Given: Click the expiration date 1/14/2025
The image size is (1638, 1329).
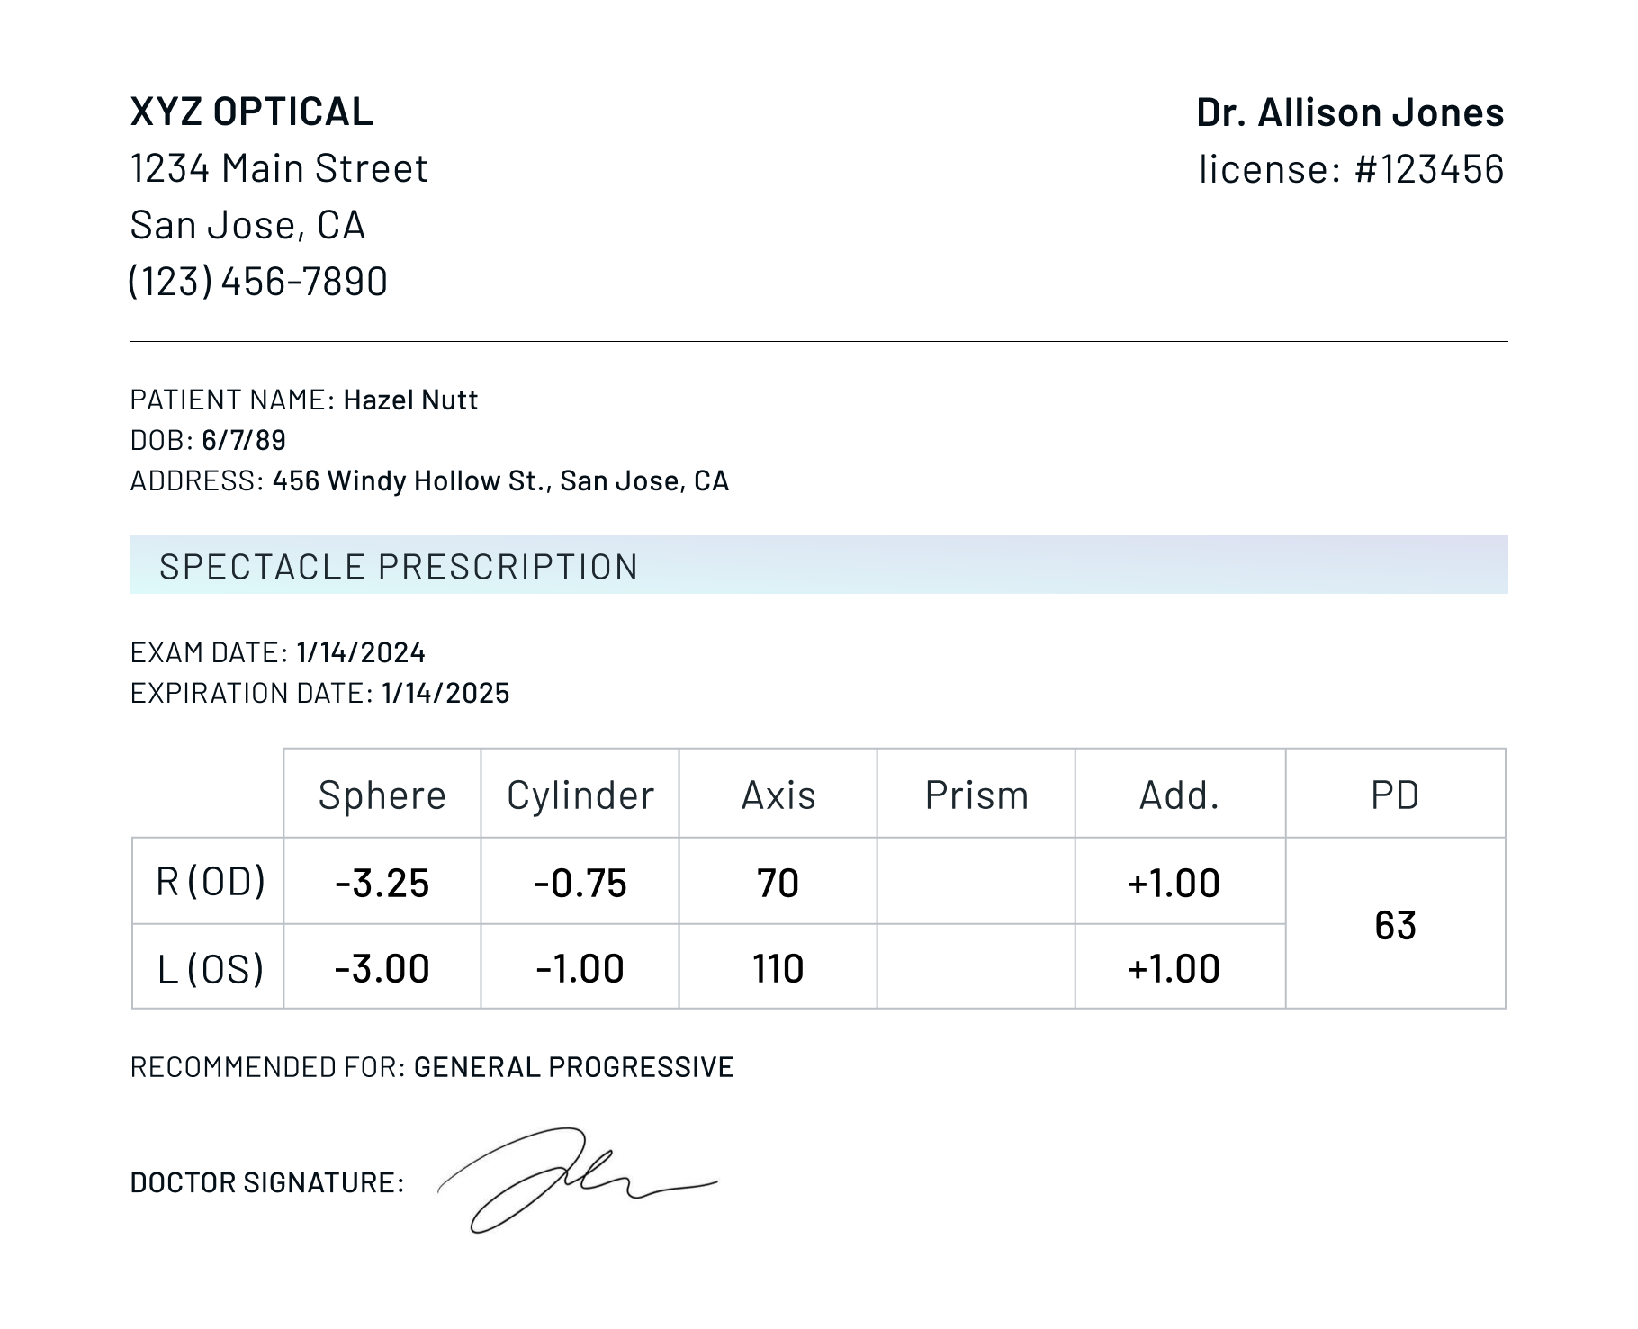Looking at the screenshot, I should (445, 693).
